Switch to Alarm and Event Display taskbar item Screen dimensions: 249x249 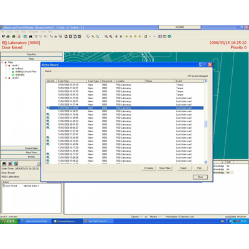pyautogui.click(x=35, y=222)
